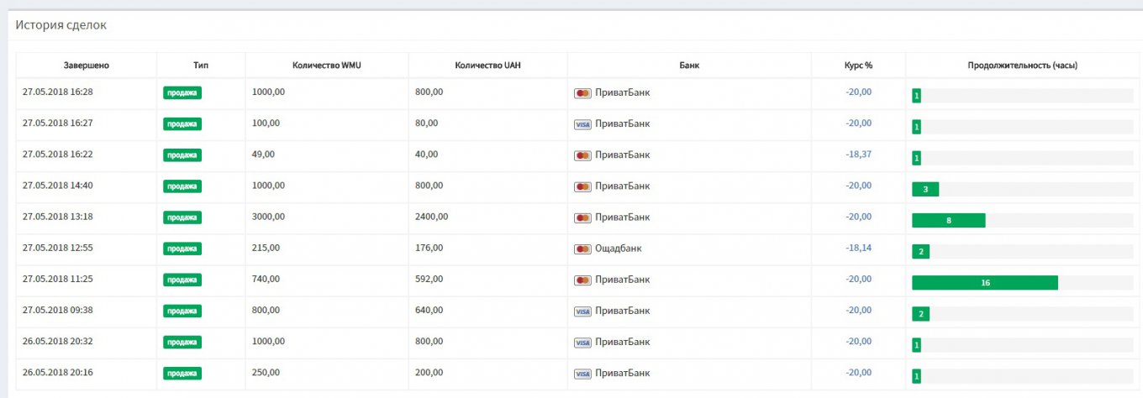
Task: Click Visa icon in 26.05.2018 20:32 row
Action: point(582,343)
